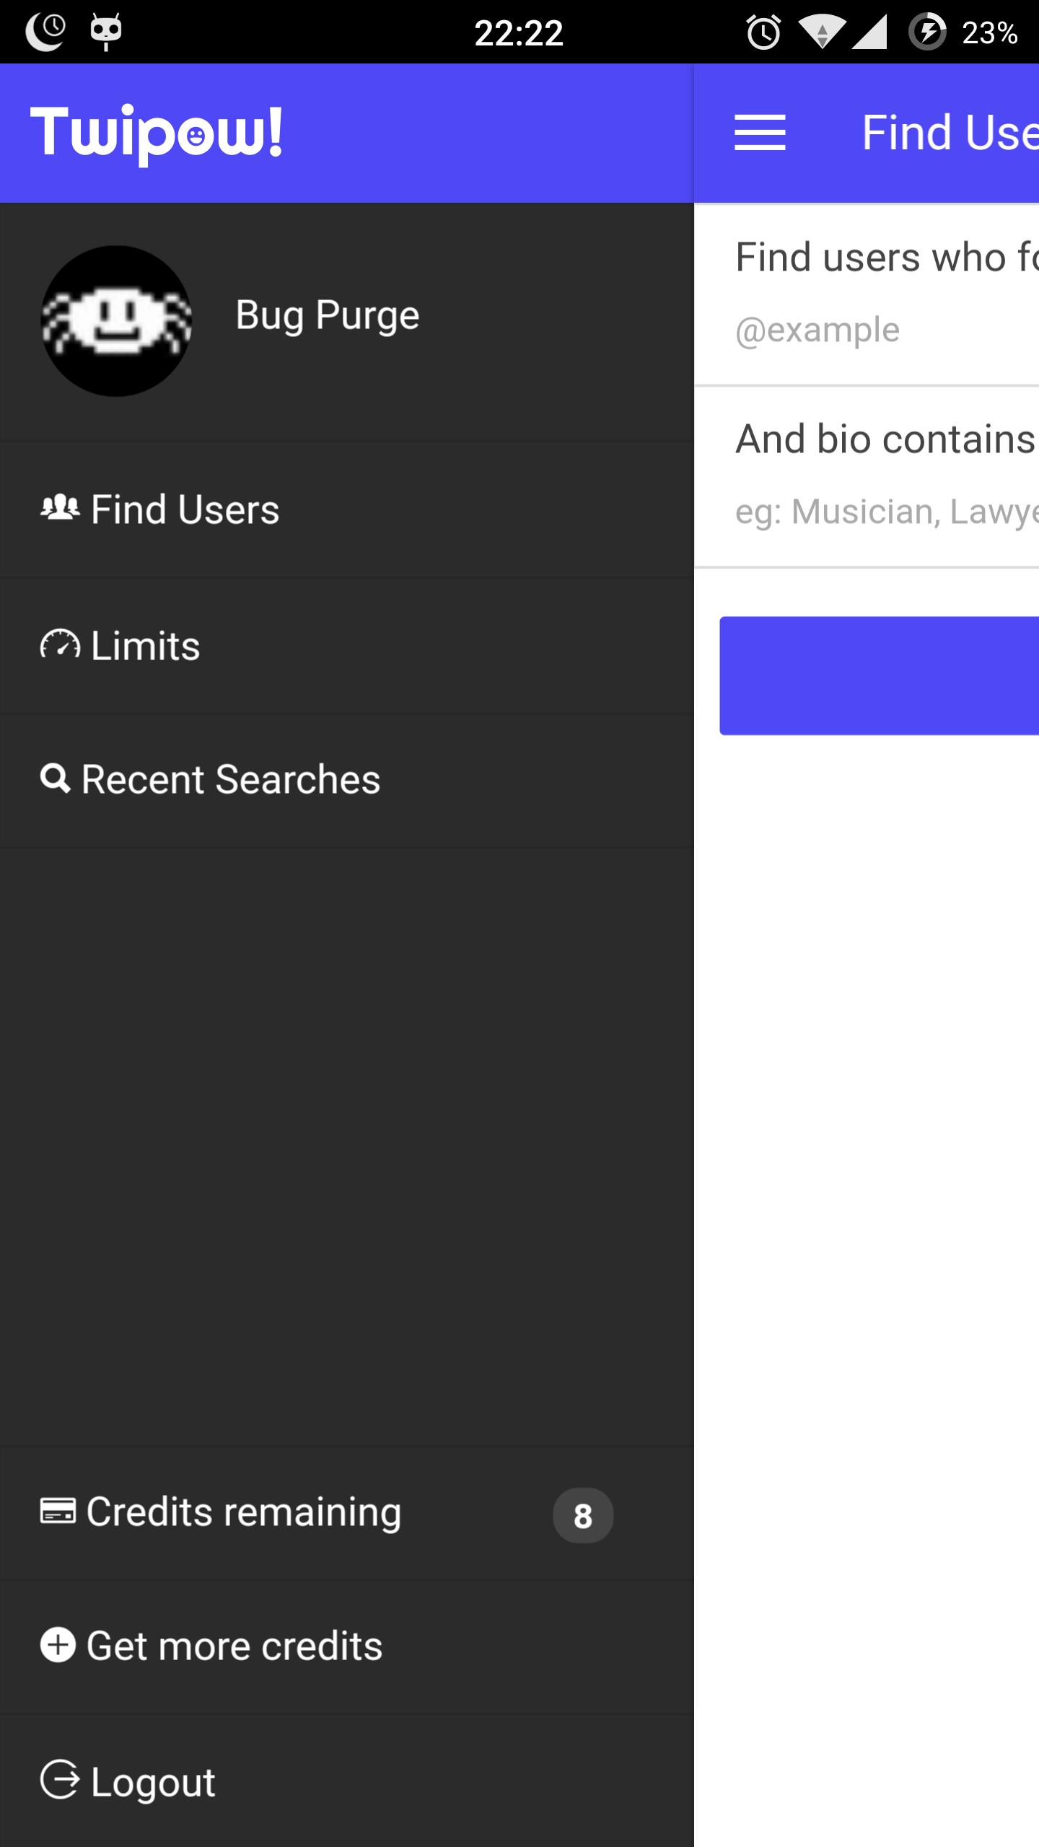Image resolution: width=1039 pixels, height=1847 pixels.
Task: Select the Find Users menu item
Action: (346, 509)
